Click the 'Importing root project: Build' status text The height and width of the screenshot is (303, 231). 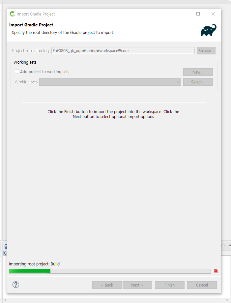coord(34,264)
